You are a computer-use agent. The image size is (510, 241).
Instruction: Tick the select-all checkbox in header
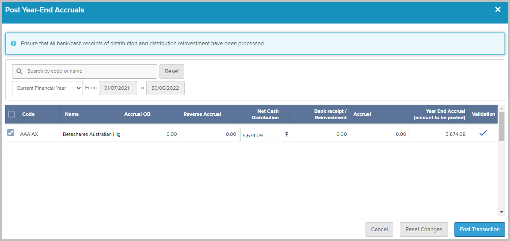coord(12,114)
